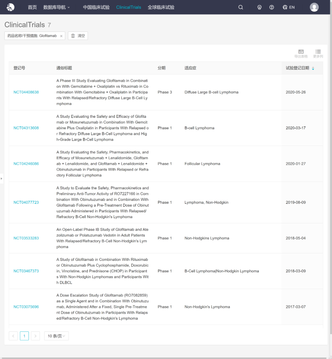Click the date 2020-03-17
This screenshot has height=359, width=332.
(296, 128)
